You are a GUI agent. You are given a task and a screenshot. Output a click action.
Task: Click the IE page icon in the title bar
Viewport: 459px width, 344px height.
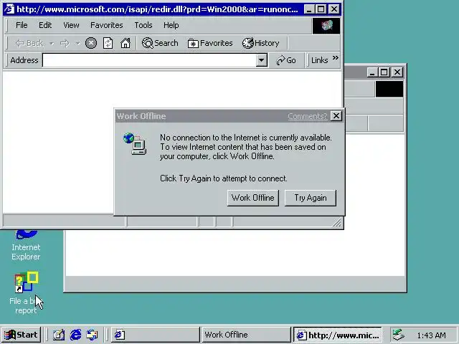click(9, 9)
